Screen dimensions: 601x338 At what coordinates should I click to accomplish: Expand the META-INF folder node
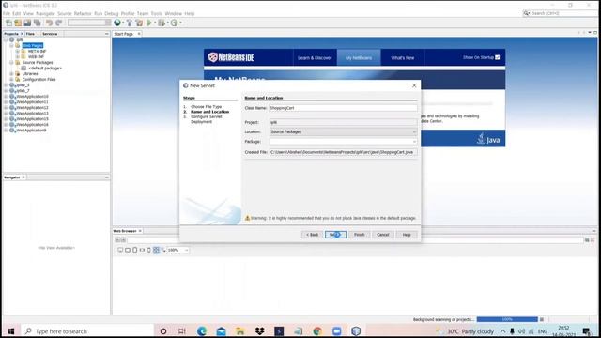click(x=17, y=51)
